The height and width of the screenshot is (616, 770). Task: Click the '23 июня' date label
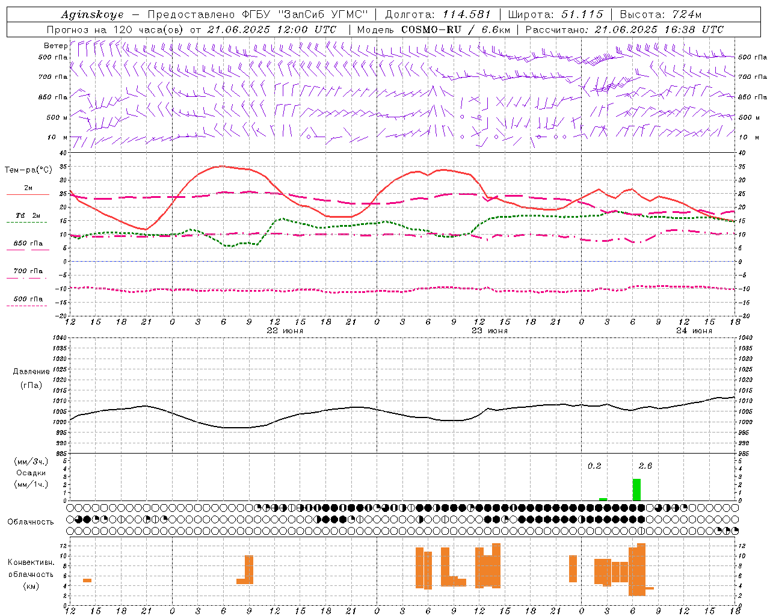490,330
